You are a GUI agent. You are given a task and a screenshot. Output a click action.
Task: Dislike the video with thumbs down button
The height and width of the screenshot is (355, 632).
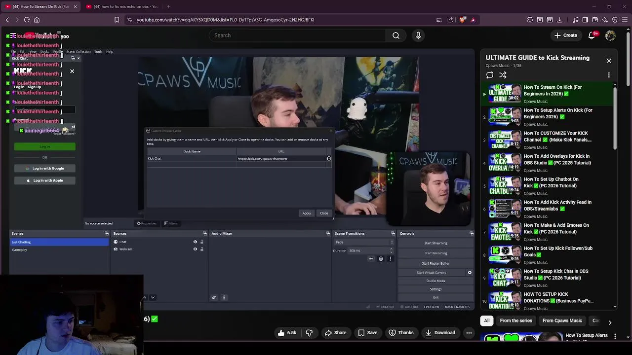pos(309,333)
